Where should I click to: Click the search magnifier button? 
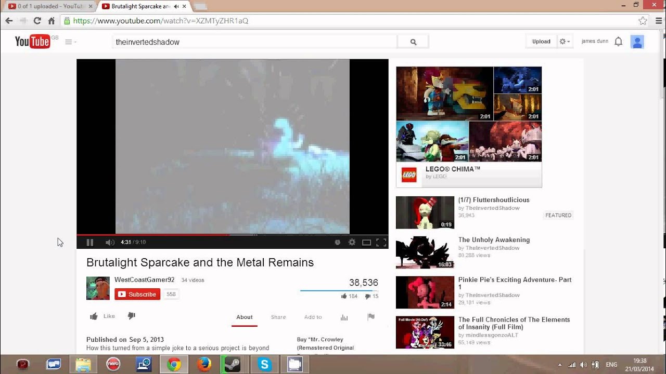coord(413,42)
